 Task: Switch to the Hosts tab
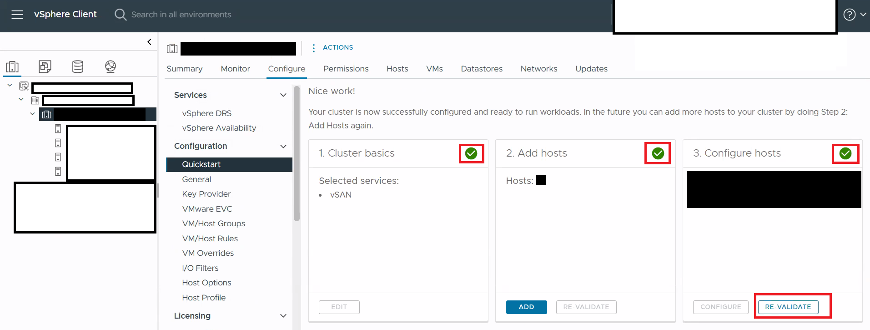click(x=397, y=69)
